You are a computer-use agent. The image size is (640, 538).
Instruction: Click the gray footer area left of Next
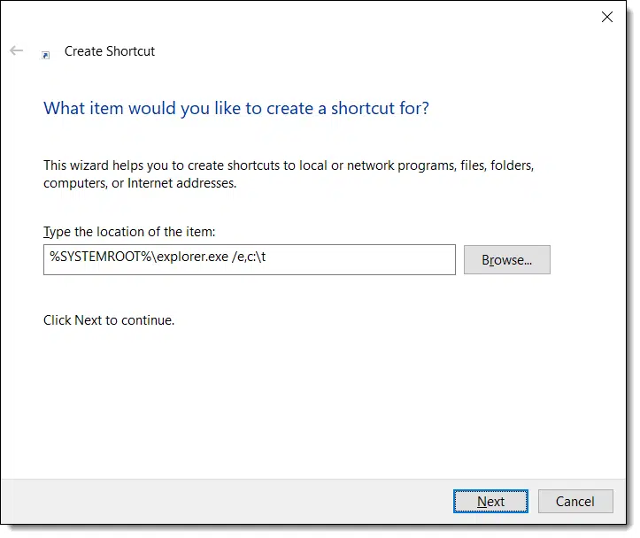click(x=225, y=502)
